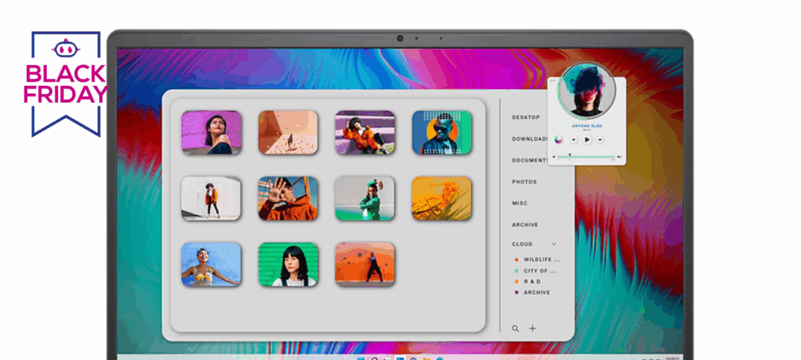Open the color wheel icon in the player
Image resolution: width=801 pixels, height=360 pixels.
(x=558, y=140)
